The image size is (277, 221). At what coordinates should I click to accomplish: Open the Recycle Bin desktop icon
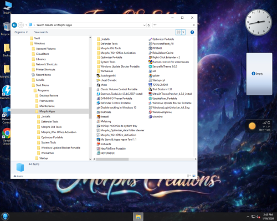pos(6,29)
